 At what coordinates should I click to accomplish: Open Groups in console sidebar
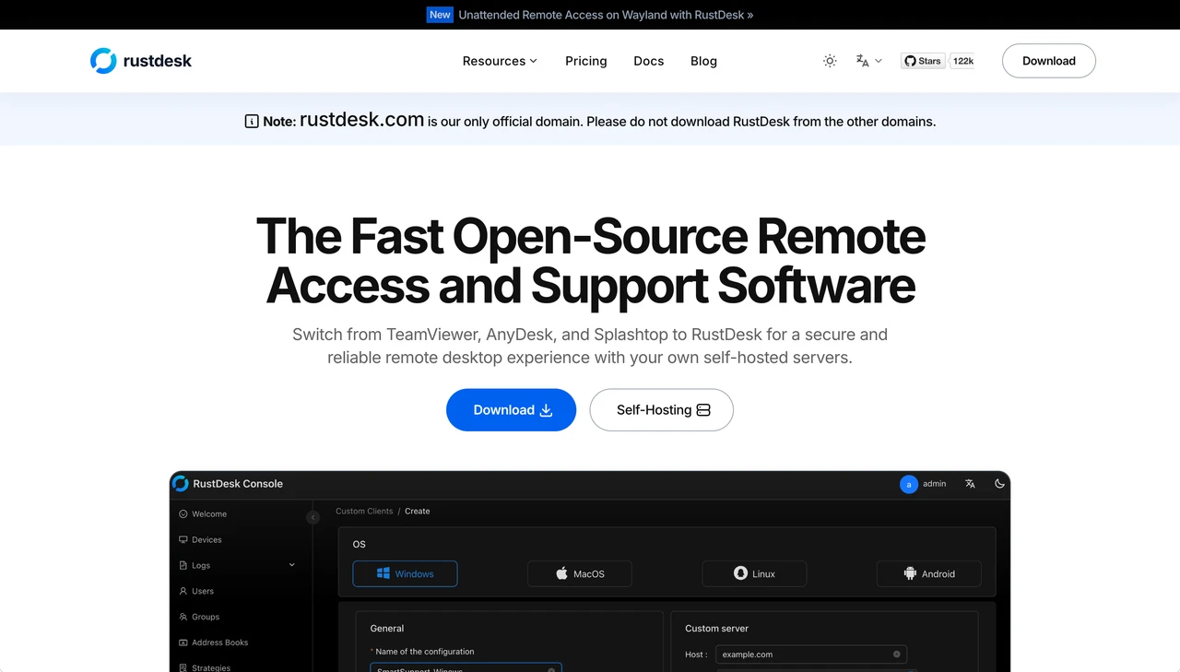point(199,617)
